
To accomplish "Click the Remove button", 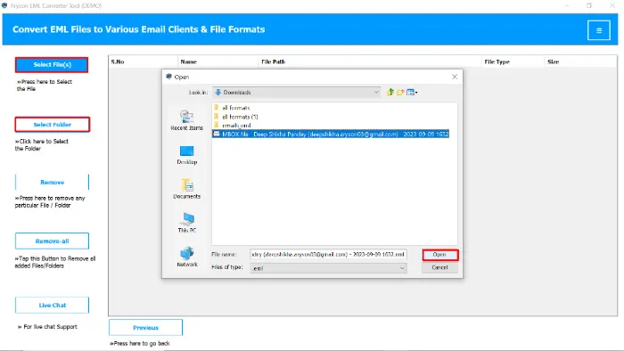I will pyautogui.click(x=52, y=182).
